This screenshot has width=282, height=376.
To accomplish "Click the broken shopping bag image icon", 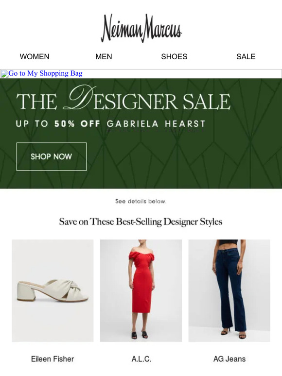I will (x=4, y=74).
